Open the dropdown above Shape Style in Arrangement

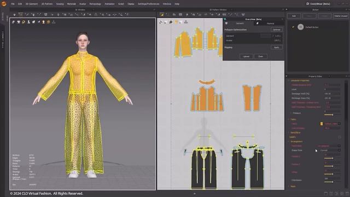(x=339, y=146)
